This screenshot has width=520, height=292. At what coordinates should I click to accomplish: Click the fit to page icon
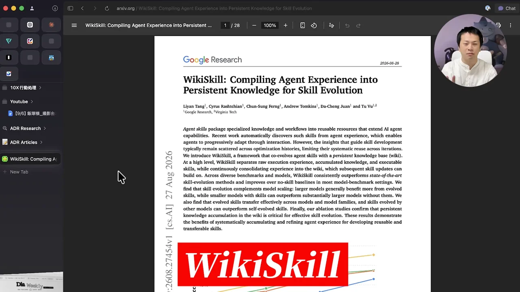(x=303, y=25)
